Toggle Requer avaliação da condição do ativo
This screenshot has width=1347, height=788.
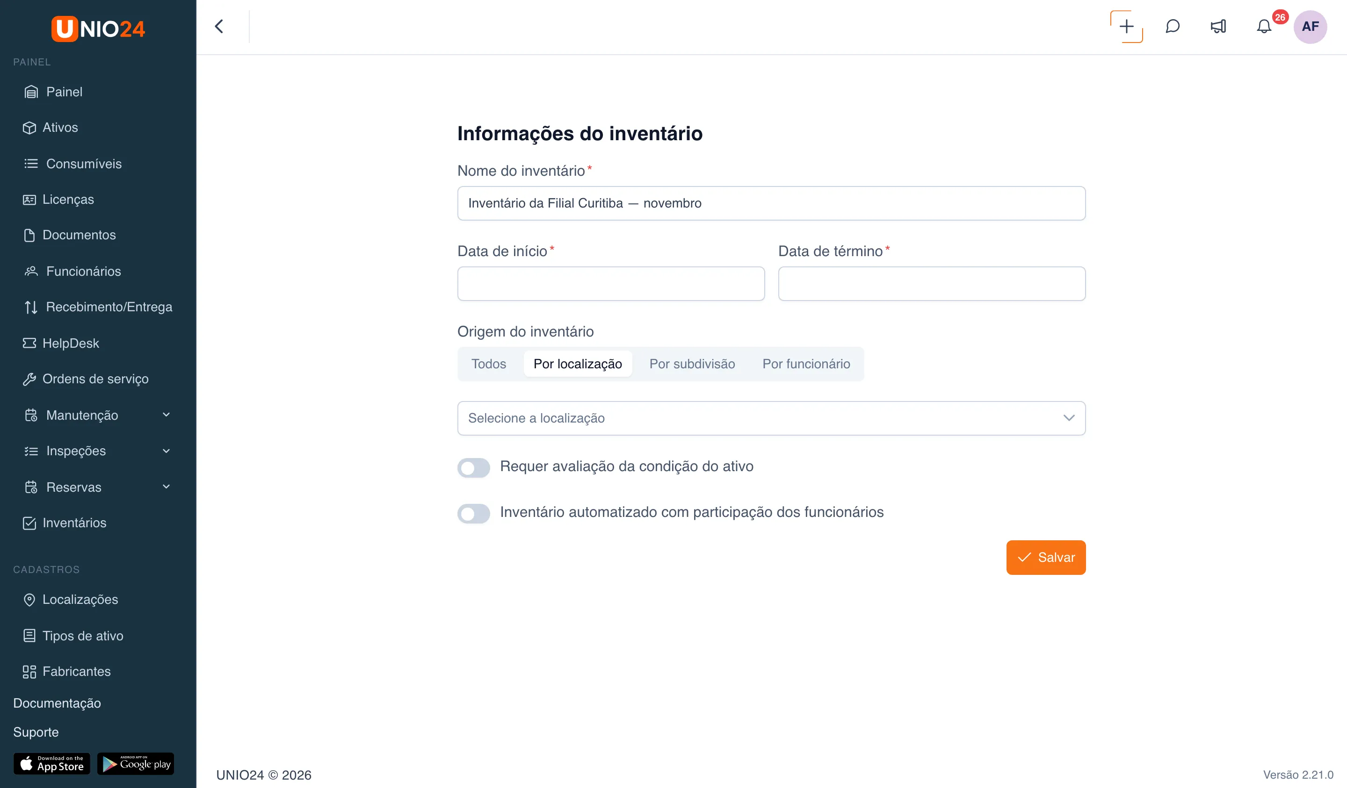point(474,467)
